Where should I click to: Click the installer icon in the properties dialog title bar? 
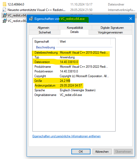point(31,19)
